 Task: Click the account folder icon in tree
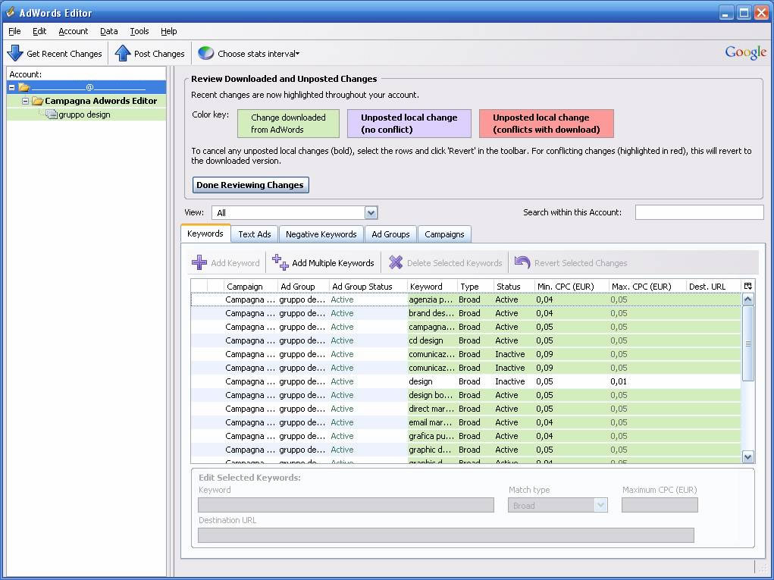[x=24, y=87]
